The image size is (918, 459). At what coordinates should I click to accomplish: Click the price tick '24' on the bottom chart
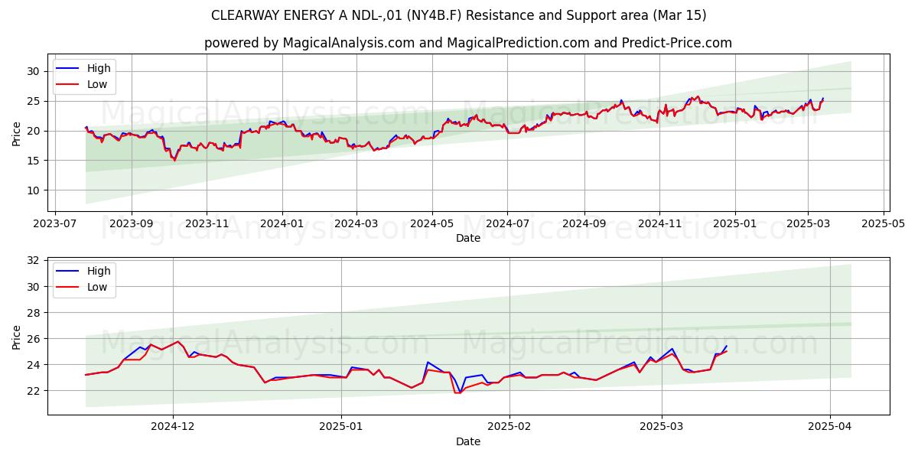pos(34,364)
